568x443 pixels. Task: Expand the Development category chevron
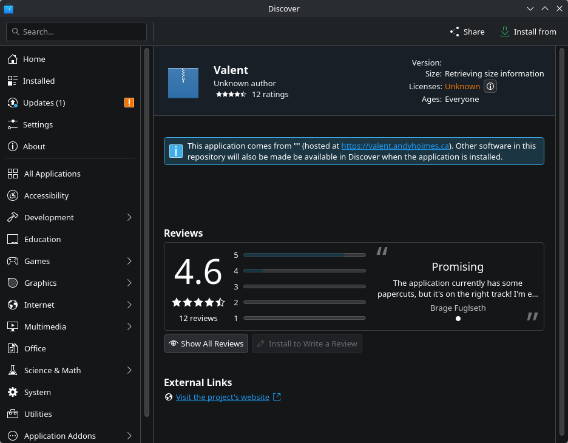129,217
